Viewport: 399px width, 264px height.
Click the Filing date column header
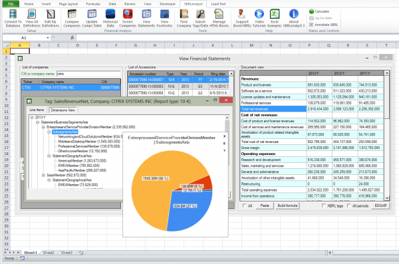[x=219, y=74]
